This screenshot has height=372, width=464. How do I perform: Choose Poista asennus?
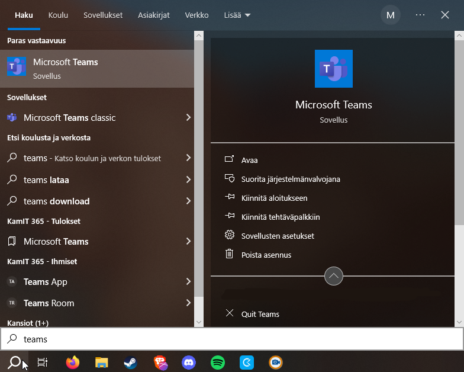tap(266, 255)
